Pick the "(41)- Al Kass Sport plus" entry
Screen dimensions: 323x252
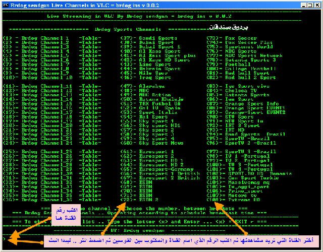point(158,56)
